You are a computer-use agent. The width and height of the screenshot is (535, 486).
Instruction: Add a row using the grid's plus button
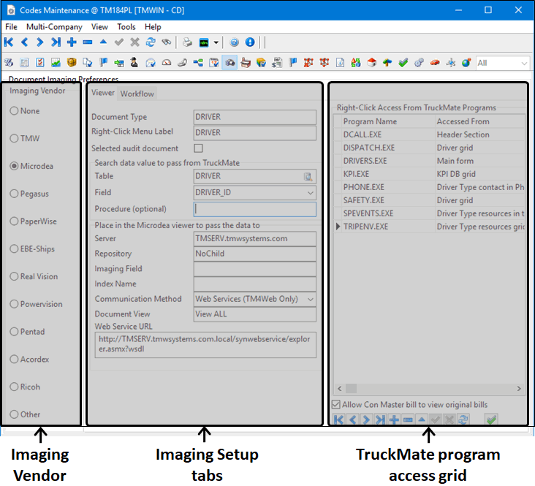coord(395,419)
